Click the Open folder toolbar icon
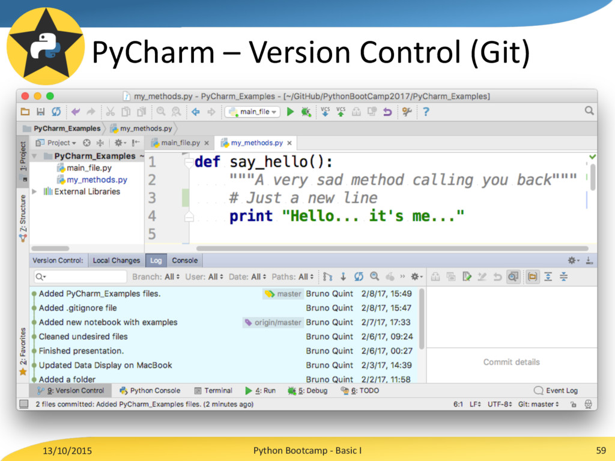Screen dimensions: 615x461 [25, 112]
